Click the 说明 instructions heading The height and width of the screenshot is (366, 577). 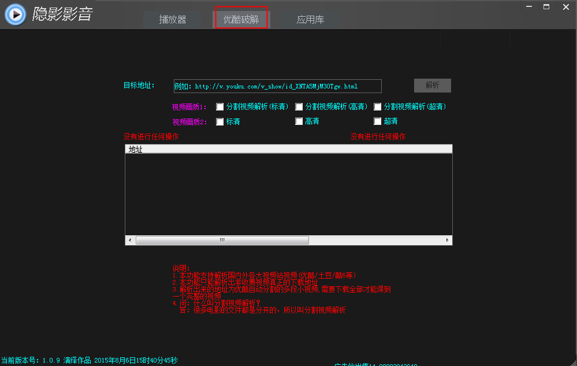pyautogui.click(x=181, y=268)
